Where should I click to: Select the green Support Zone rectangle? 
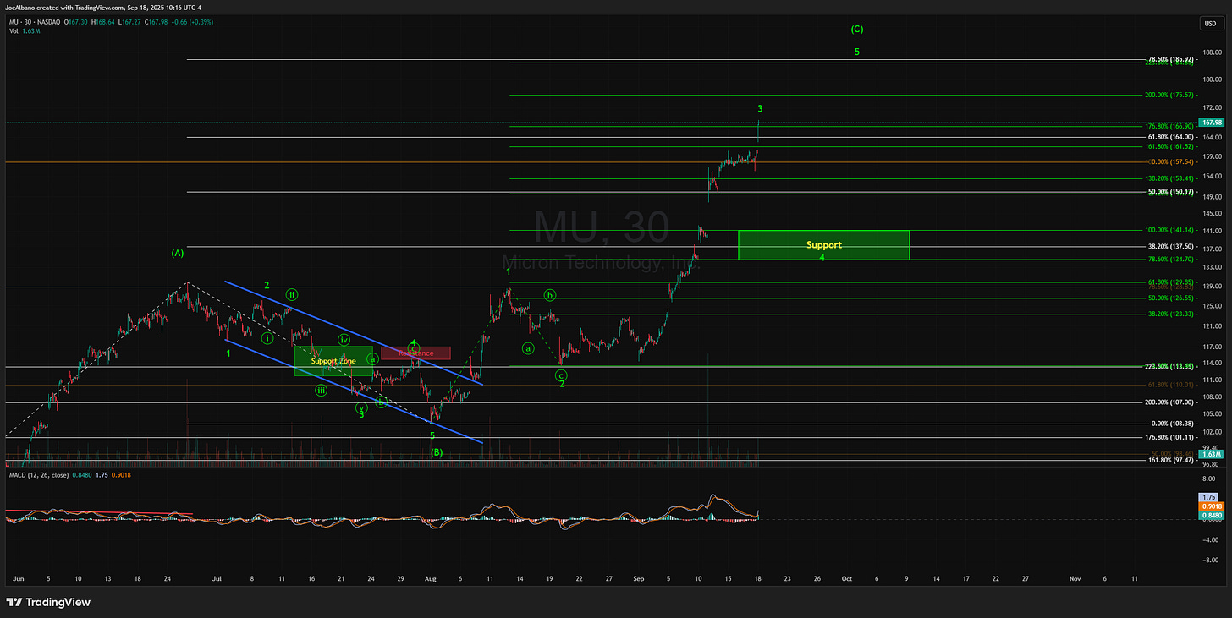[333, 361]
